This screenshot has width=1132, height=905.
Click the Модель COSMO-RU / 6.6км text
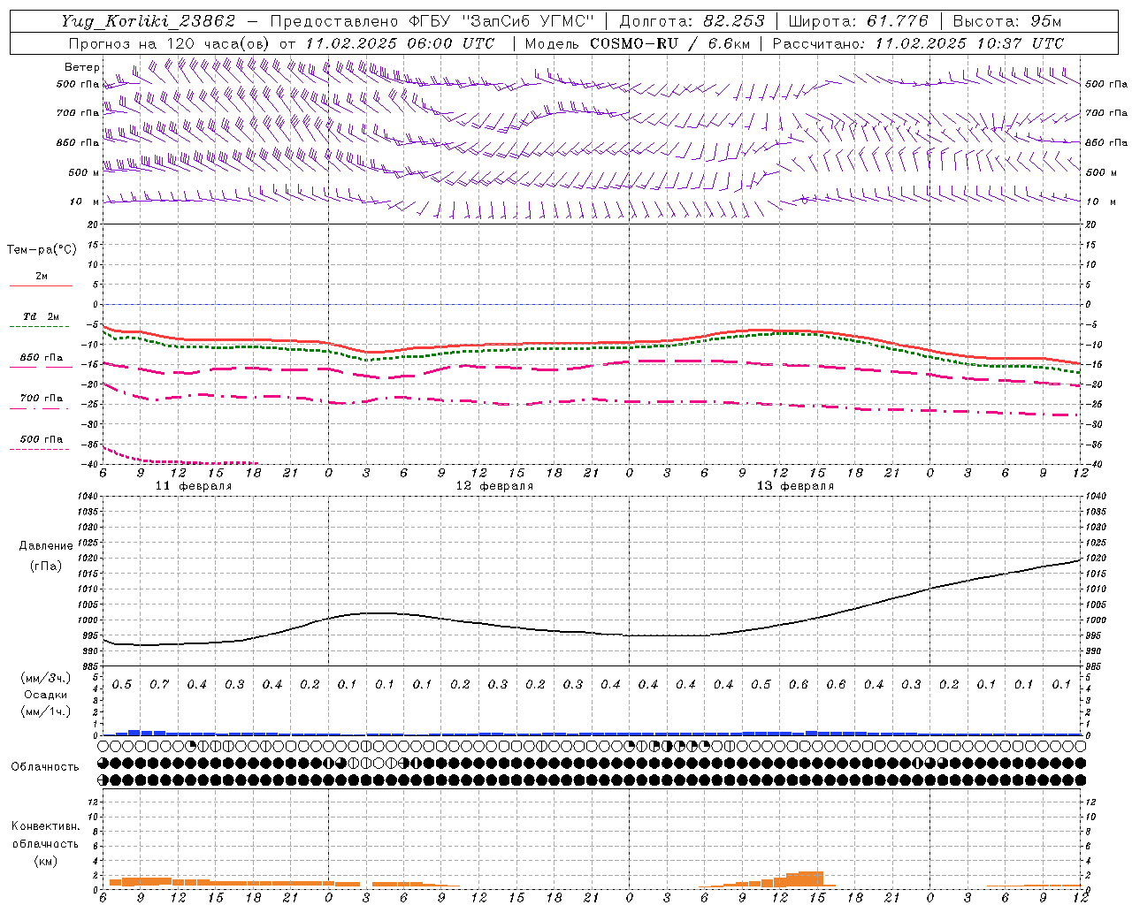tap(637, 43)
